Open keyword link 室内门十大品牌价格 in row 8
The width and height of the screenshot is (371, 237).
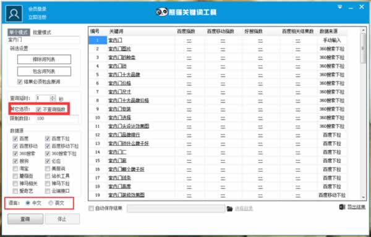[x=129, y=101]
